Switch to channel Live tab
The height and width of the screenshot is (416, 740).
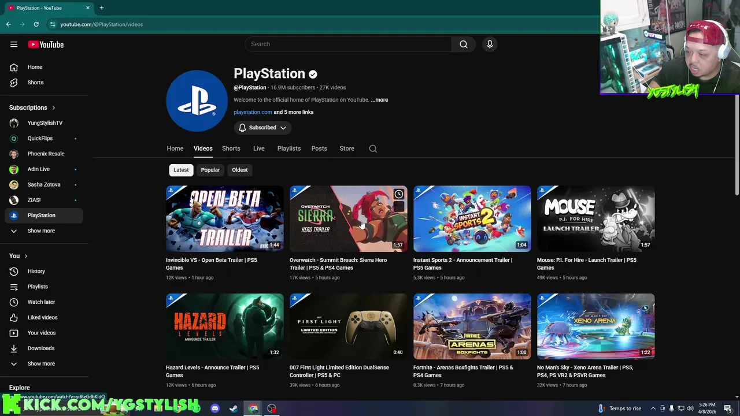coord(259,148)
